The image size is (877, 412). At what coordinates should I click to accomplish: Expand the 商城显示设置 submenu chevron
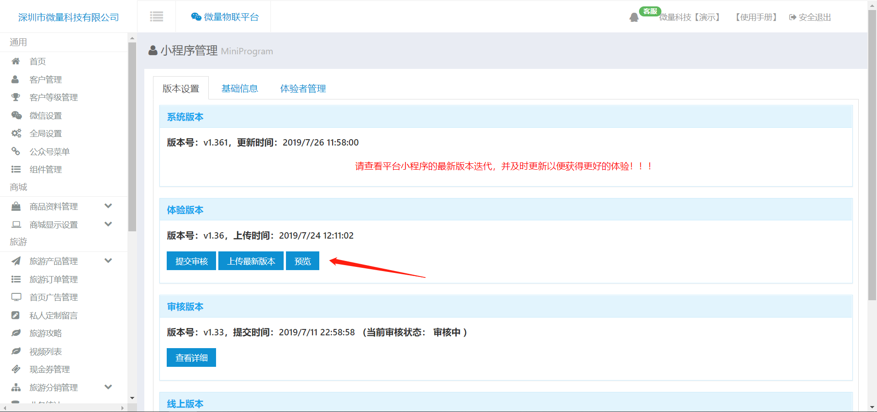click(x=108, y=224)
